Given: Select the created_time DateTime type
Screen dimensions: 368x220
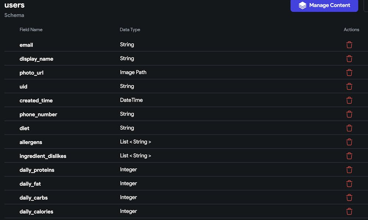Looking at the screenshot, I should [131, 100].
